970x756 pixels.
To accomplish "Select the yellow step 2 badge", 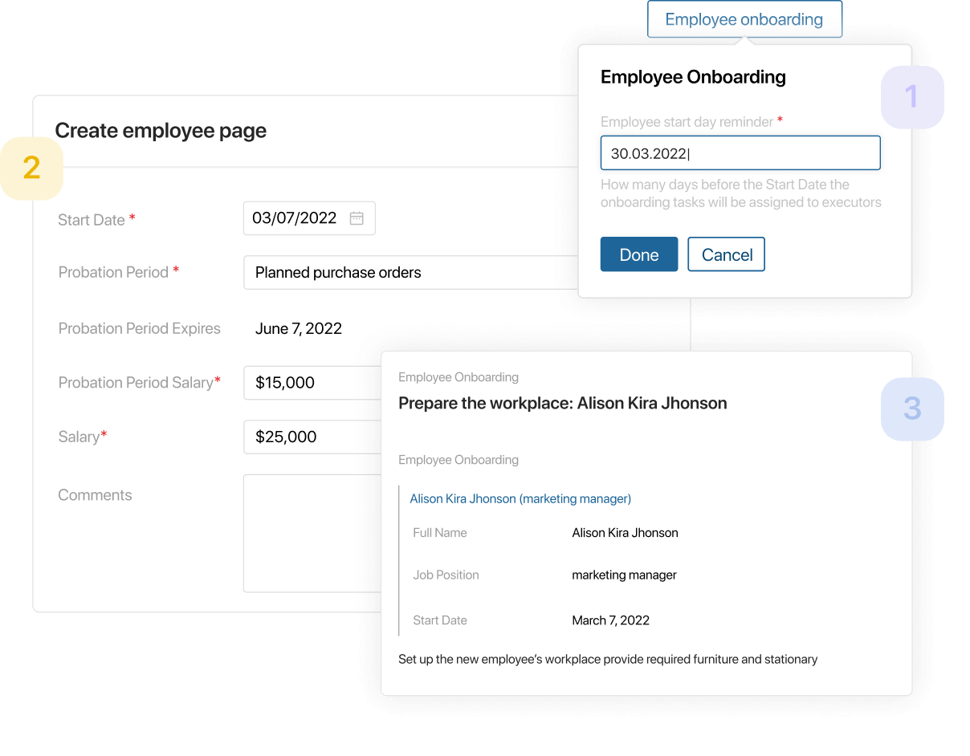I will 31,168.
